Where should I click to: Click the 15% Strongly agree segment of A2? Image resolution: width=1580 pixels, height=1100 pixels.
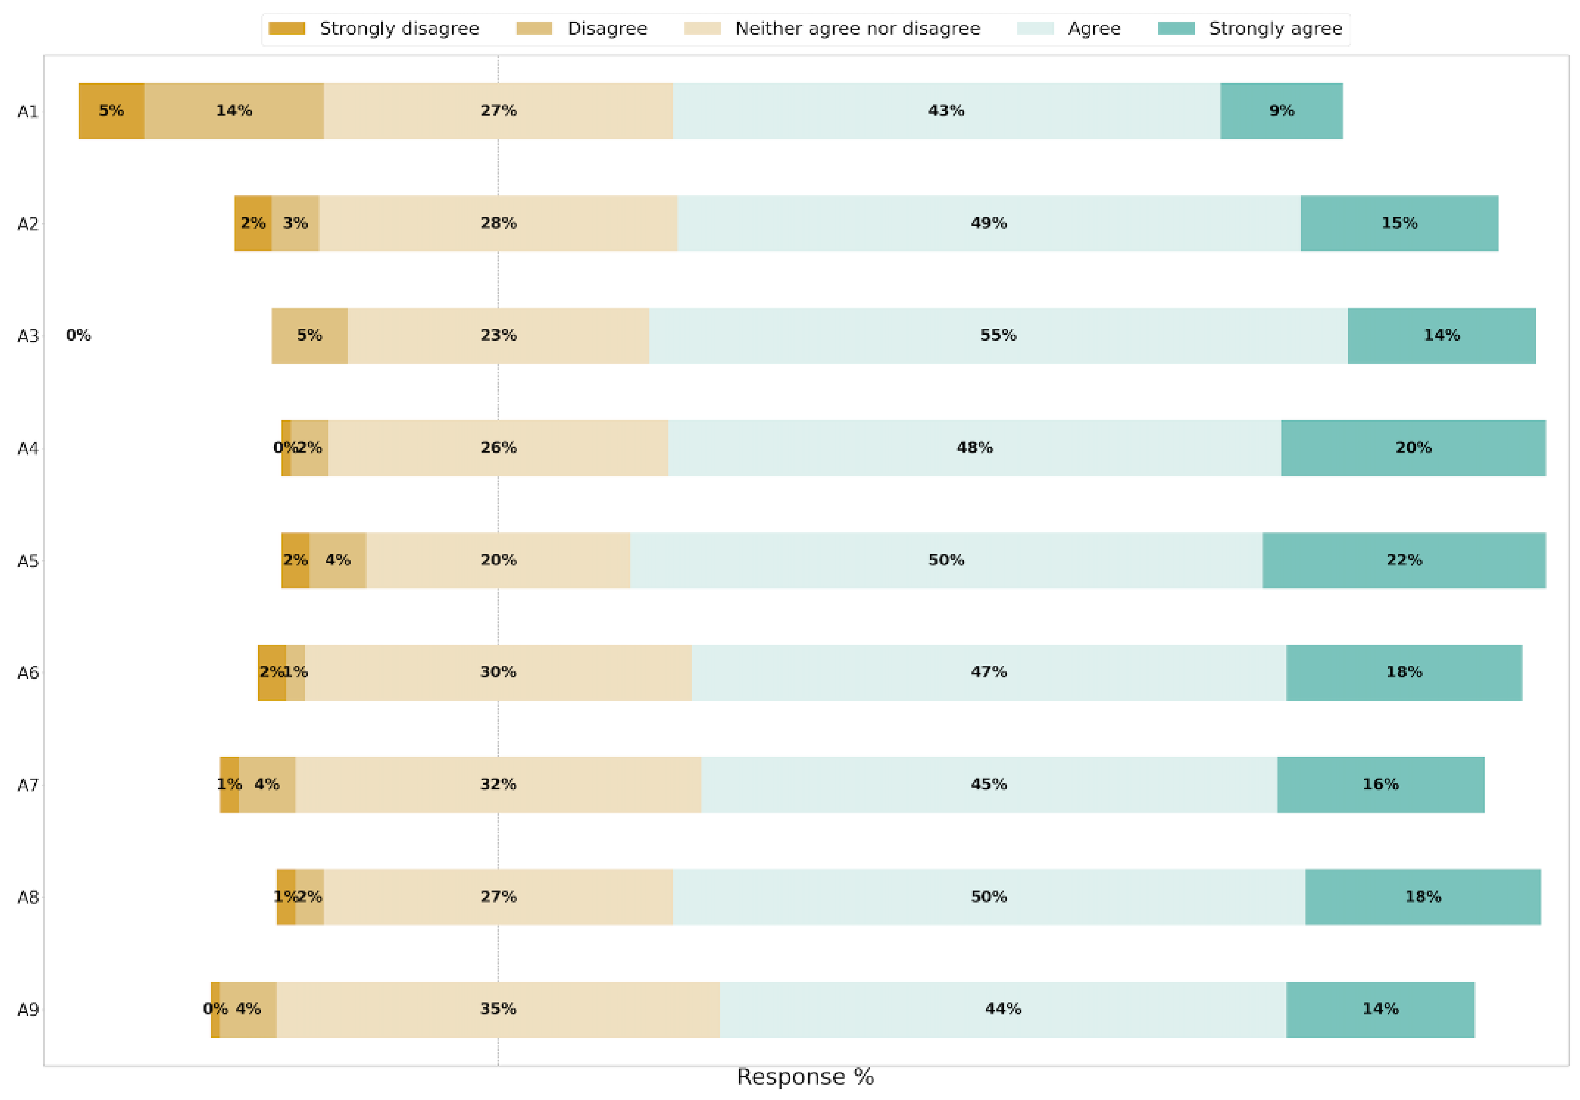(x=1399, y=223)
